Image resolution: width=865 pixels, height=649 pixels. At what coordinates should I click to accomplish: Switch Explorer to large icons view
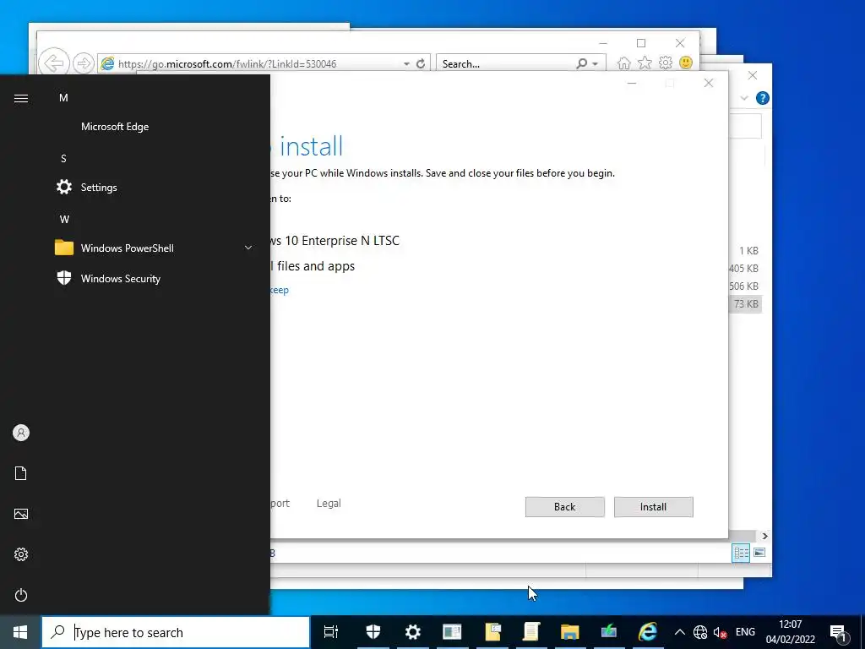coord(759,553)
